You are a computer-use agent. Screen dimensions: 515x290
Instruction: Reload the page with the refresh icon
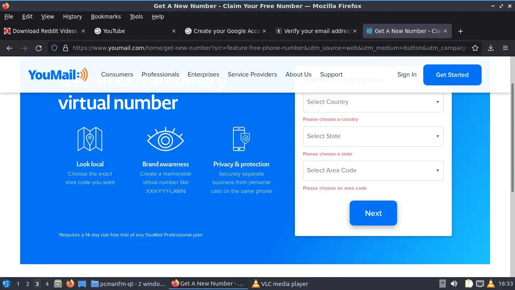(39, 48)
